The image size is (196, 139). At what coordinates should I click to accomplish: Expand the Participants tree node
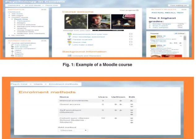15,21
